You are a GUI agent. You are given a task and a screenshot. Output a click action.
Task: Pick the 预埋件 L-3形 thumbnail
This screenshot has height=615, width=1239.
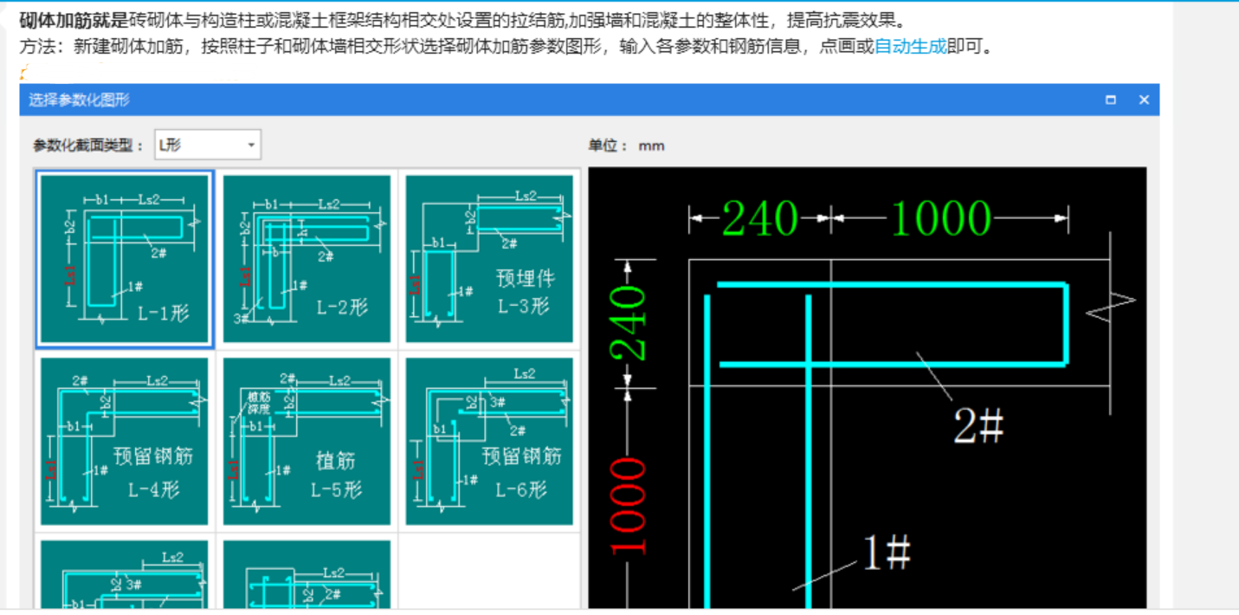(489, 259)
